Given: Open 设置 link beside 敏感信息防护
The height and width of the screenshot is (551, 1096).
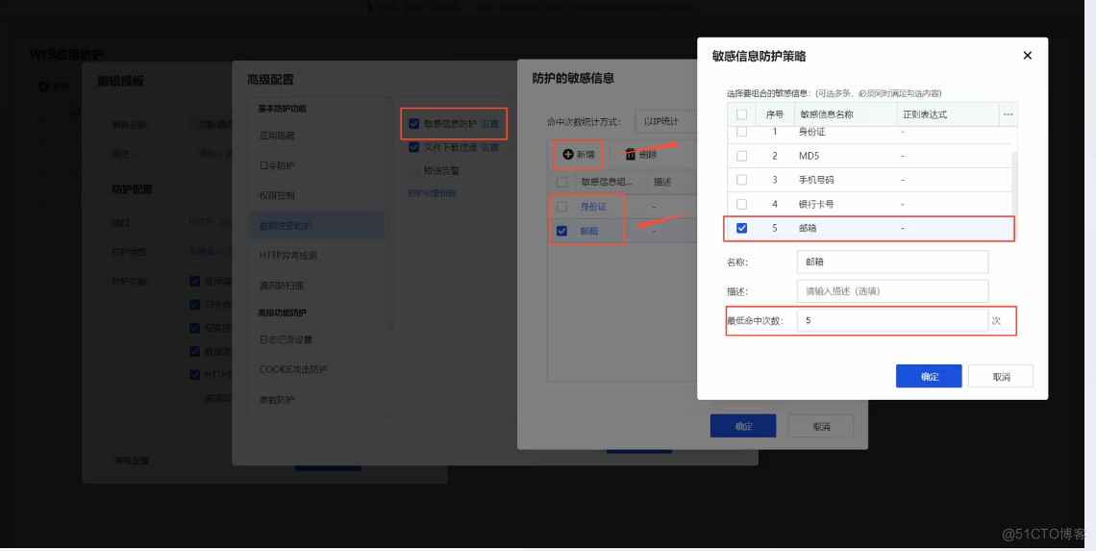Looking at the screenshot, I should [x=490, y=124].
